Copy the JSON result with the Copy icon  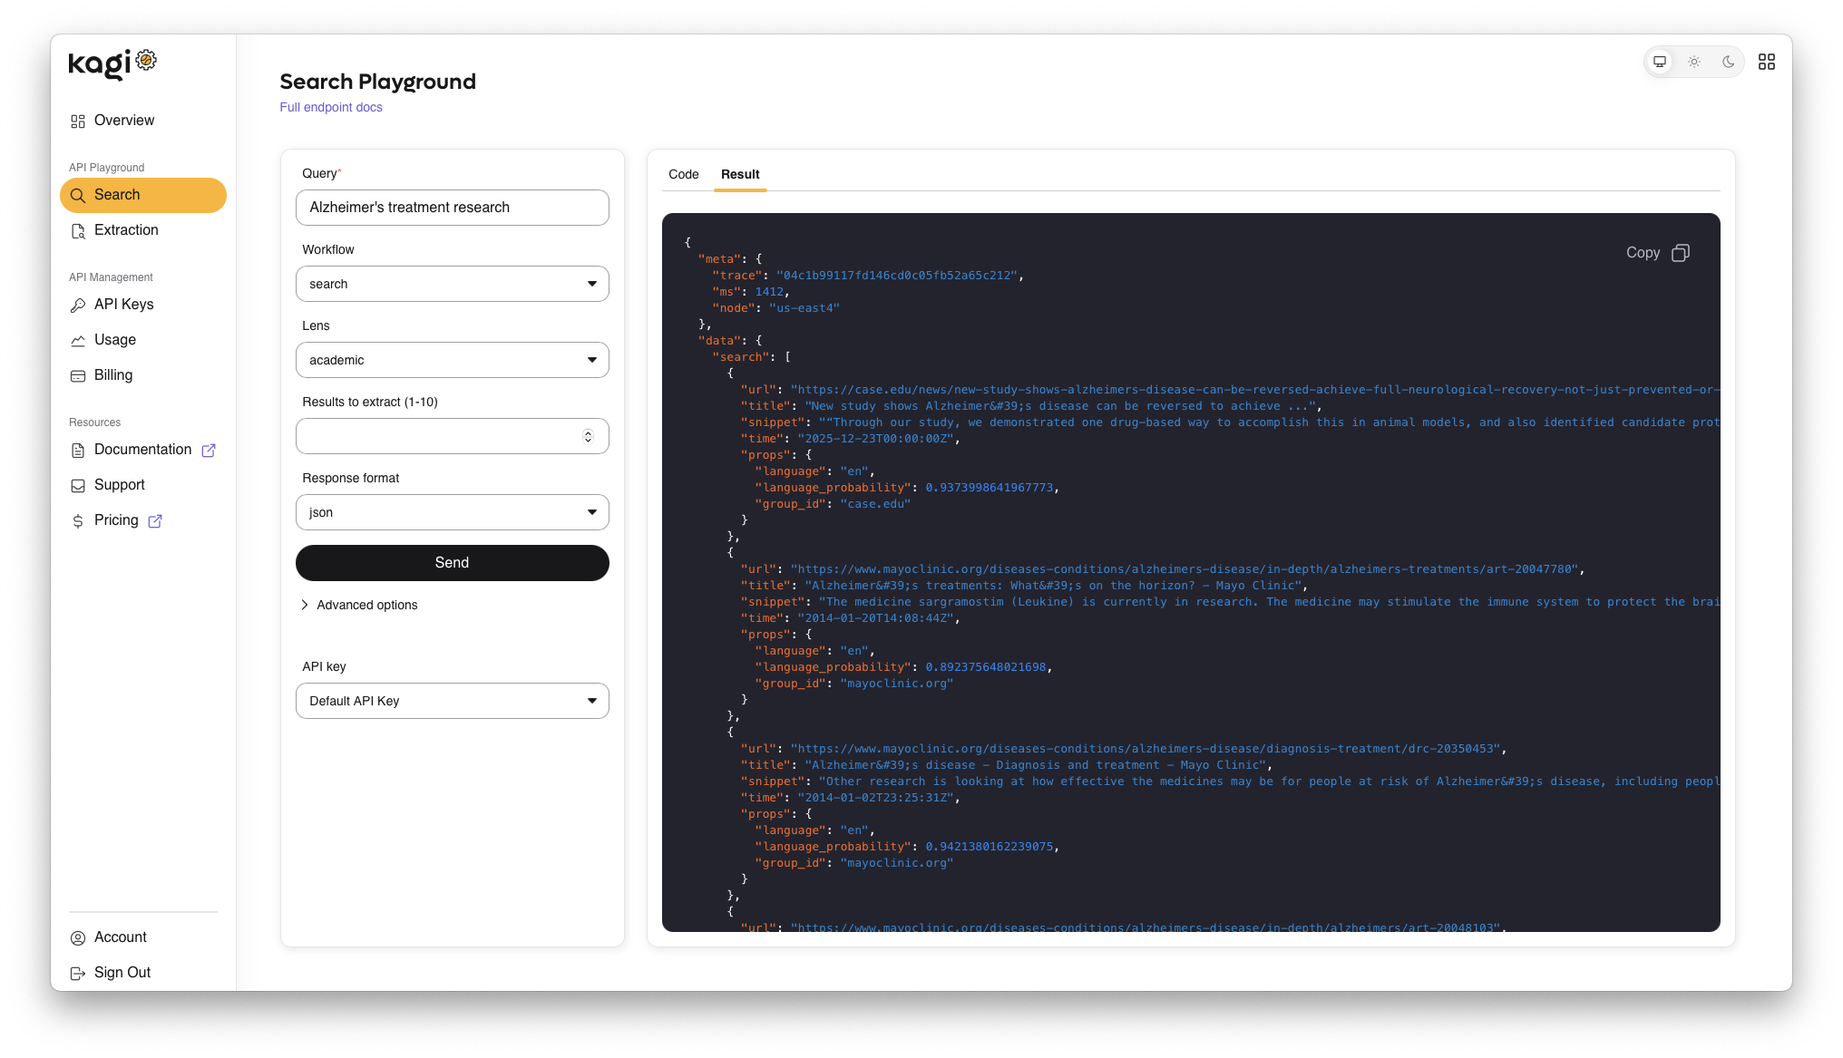click(x=1681, y=253)
